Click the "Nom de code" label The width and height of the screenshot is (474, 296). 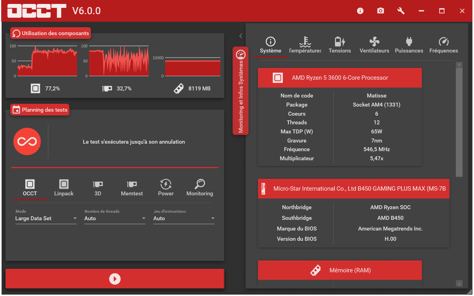(297, 96)
